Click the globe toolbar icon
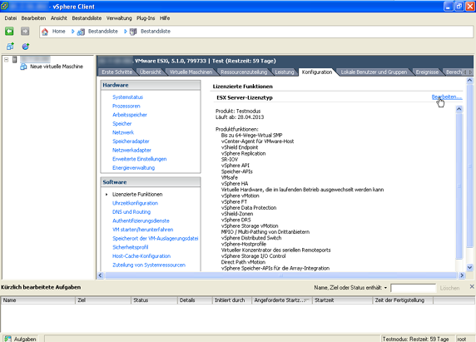 pyautogui.click(x=26, y=47)
